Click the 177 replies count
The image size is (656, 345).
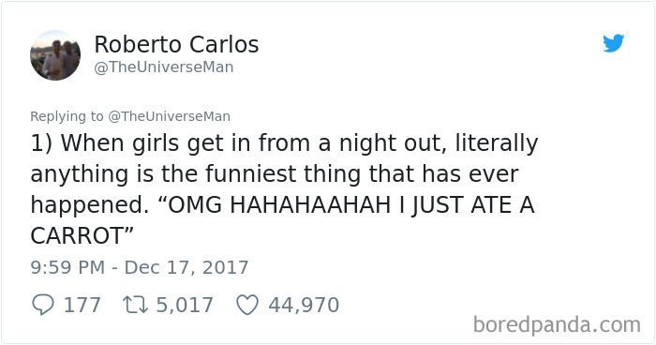coord(82,305)
